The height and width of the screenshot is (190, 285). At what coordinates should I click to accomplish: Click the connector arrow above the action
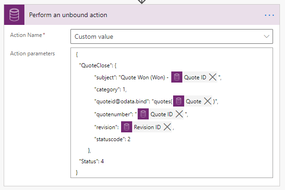pos(142,2)
